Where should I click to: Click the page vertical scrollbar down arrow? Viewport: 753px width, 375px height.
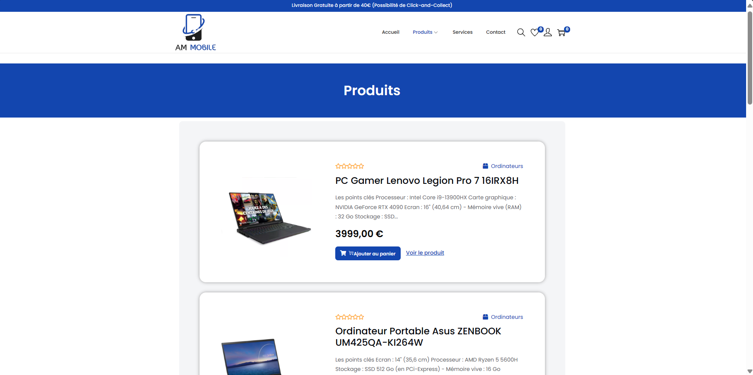(x=750, y=371)
